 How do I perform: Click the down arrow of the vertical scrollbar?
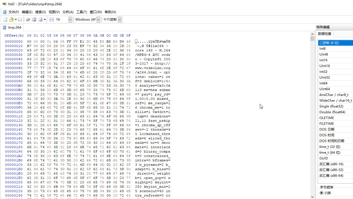312,197
